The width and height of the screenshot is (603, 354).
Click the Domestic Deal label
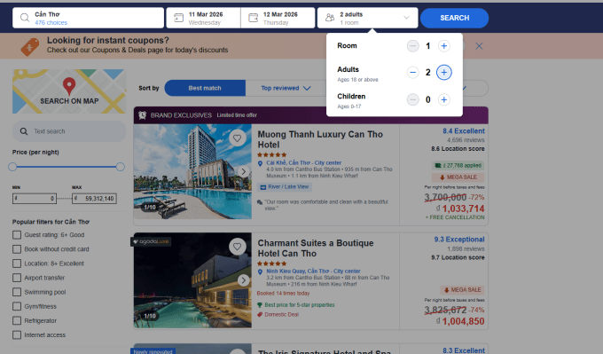coord(281,314)
